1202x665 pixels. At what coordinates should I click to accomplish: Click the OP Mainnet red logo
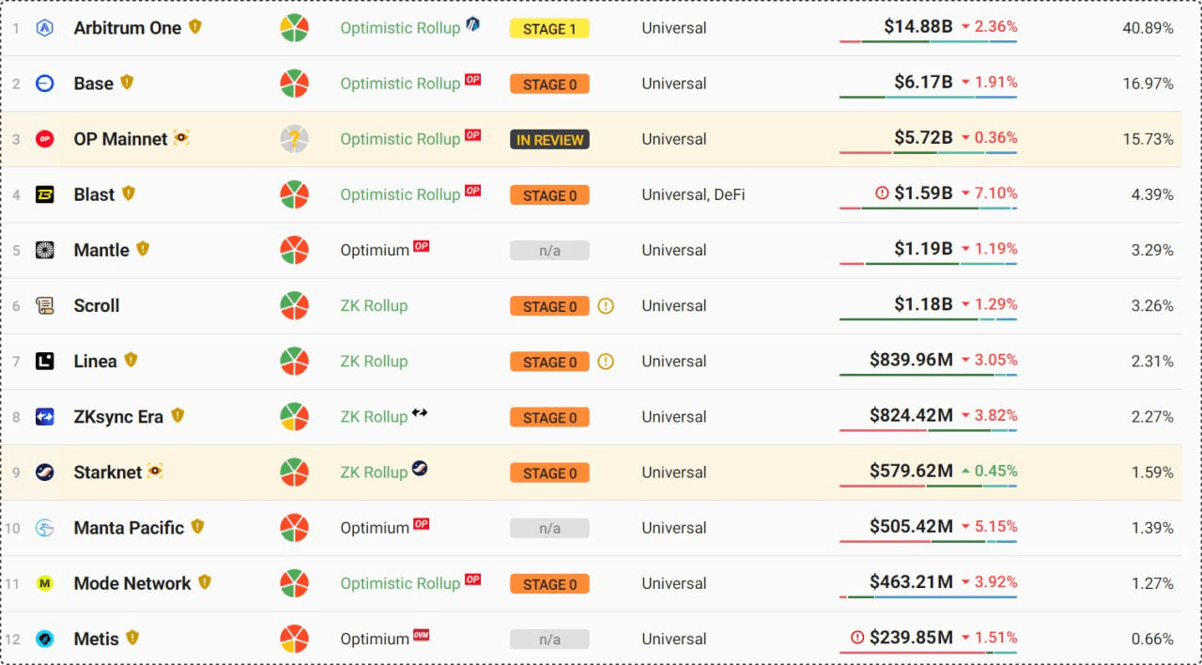click(x=44, y=139)
